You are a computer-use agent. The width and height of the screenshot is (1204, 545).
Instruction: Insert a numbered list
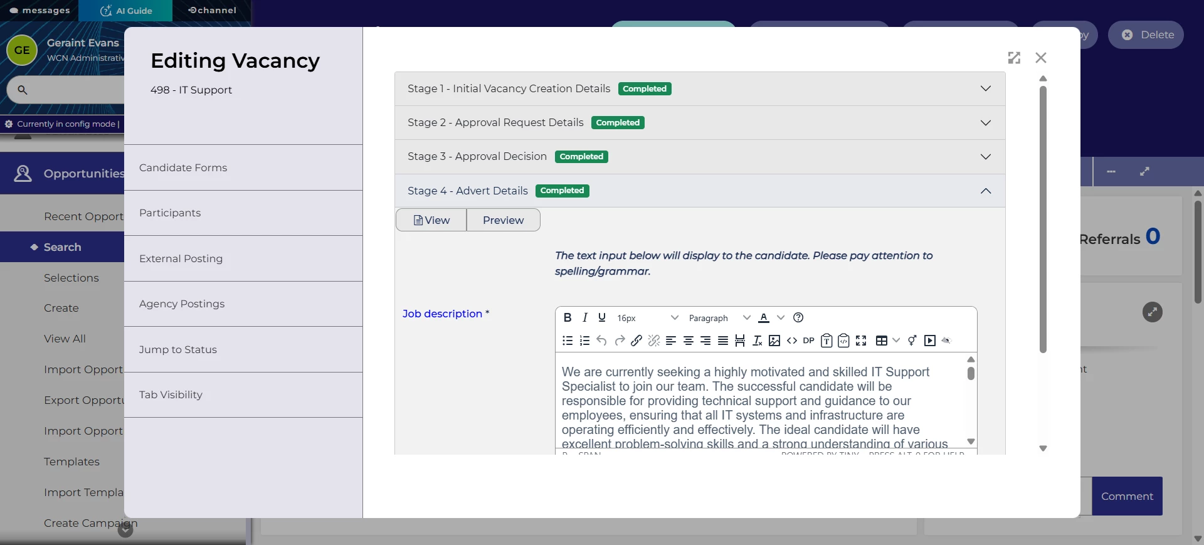[585, 341]
